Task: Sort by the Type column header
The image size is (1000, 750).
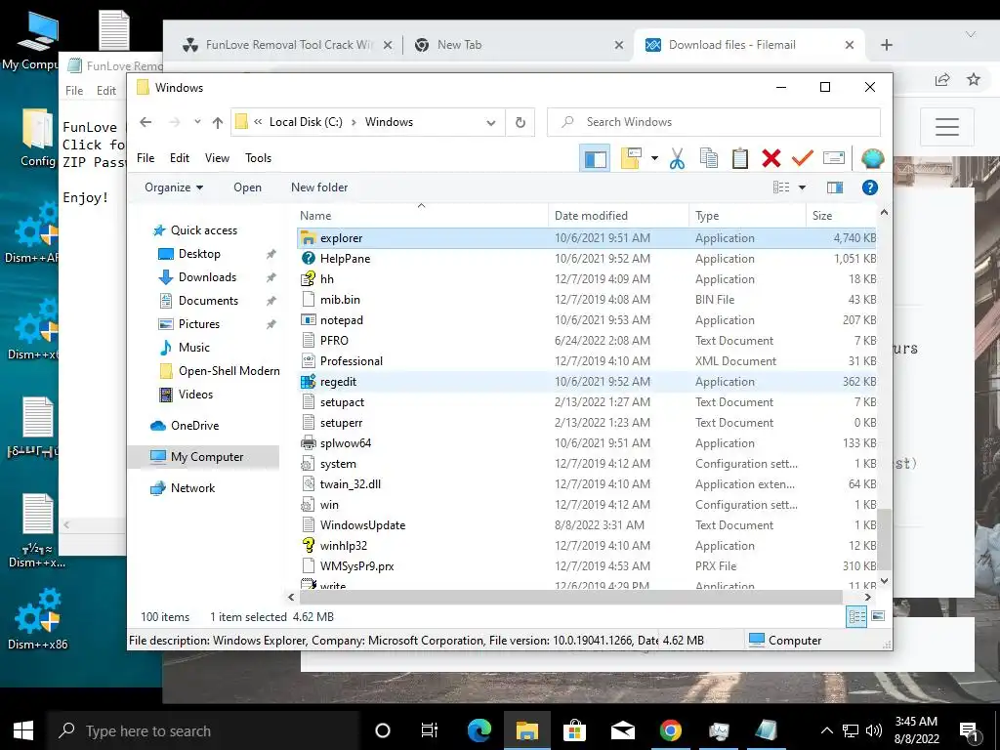Action: 747,216
